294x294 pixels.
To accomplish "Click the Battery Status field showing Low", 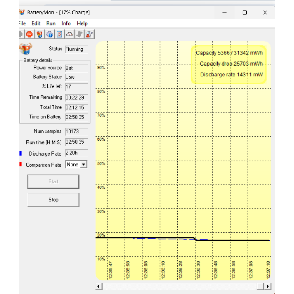I will pos(76,77).
